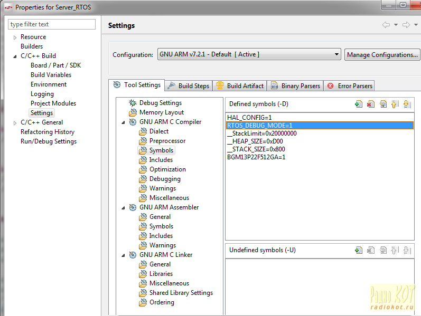Open assembler Warnings settings
Screen dimensions: 421x316
pyautogui.click(x=163, y=245)
